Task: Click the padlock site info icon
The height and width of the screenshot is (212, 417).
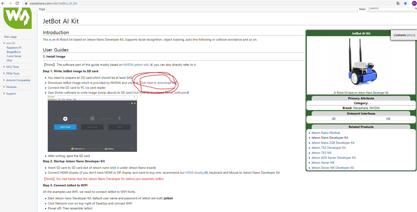Action: coord(26,3)
